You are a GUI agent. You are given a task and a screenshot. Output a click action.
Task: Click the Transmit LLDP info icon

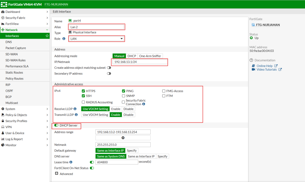click(x=76, y=115)
